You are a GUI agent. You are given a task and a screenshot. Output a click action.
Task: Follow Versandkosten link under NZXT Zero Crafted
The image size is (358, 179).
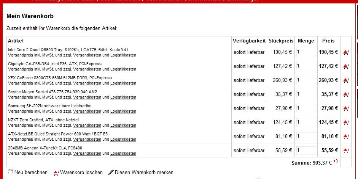[x=87, y=125]
